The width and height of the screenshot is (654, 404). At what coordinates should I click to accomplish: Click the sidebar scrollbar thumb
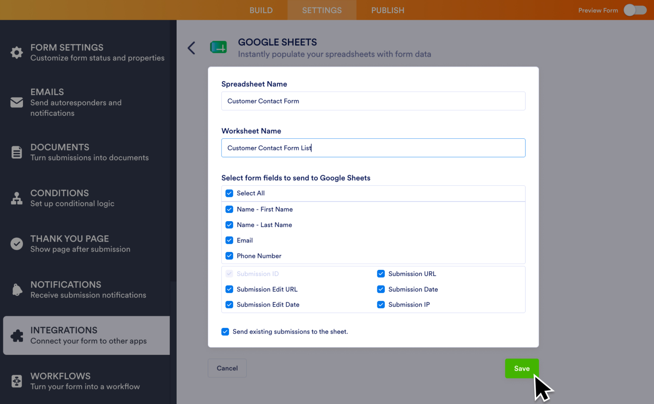[173, 151]
